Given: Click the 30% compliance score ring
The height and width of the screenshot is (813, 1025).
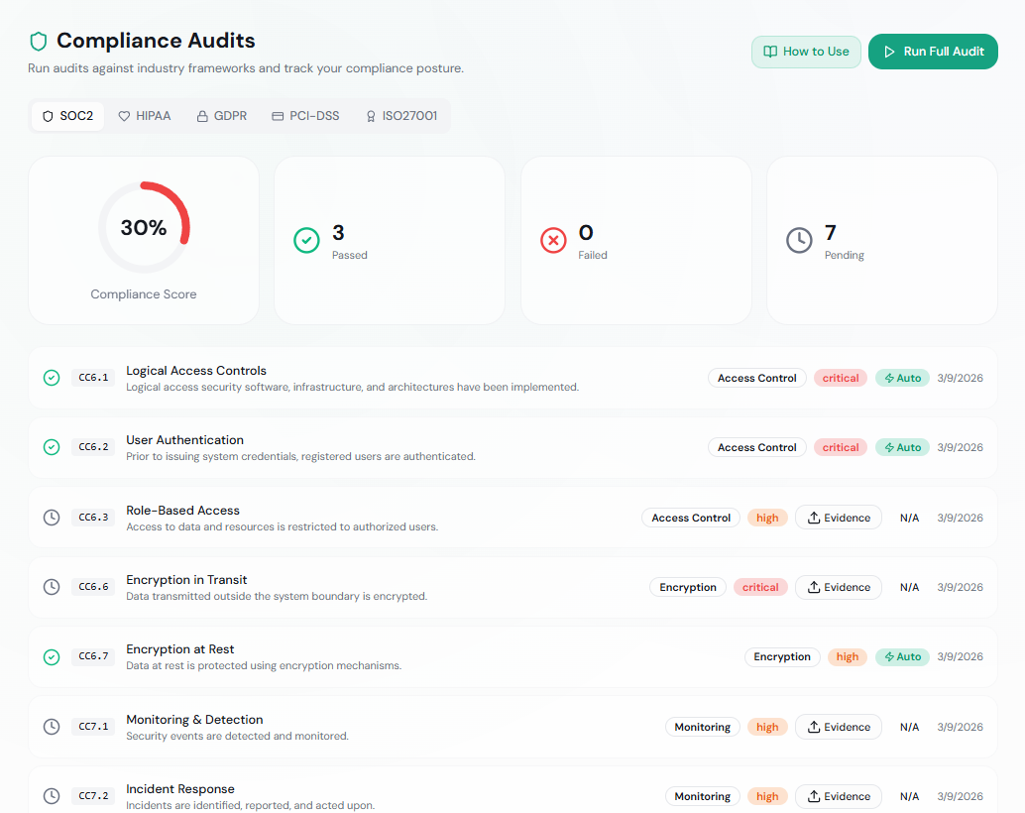Looking at the screenshot, I should [x=144, y=228].
